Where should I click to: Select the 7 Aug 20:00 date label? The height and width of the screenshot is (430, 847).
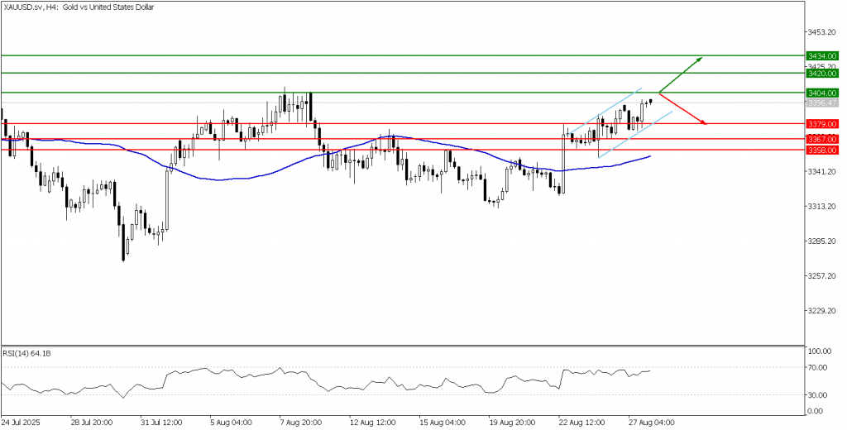click(x=299, y=420)
